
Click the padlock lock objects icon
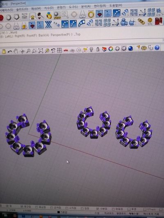pos(98,49)
